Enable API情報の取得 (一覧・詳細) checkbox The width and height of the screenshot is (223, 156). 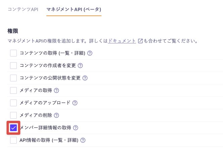[13, 140]
